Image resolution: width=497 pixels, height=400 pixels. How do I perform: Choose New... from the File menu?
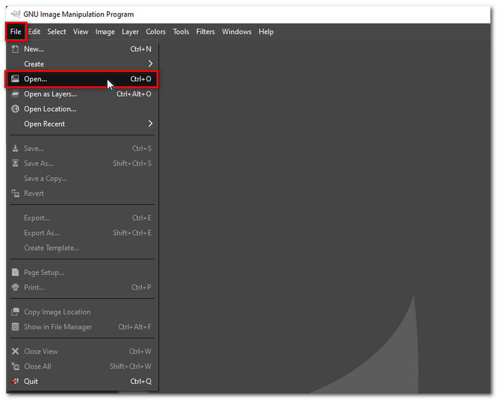pyautogui.click(x=82, y=49)
